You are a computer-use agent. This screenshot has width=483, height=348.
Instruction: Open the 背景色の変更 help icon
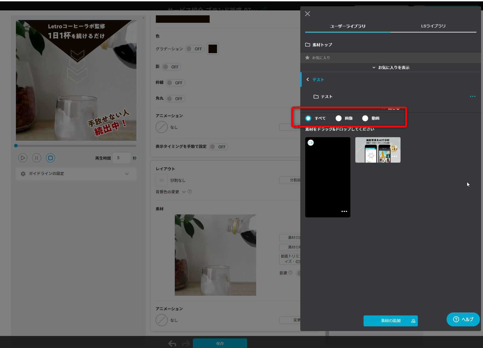(190, 192)
